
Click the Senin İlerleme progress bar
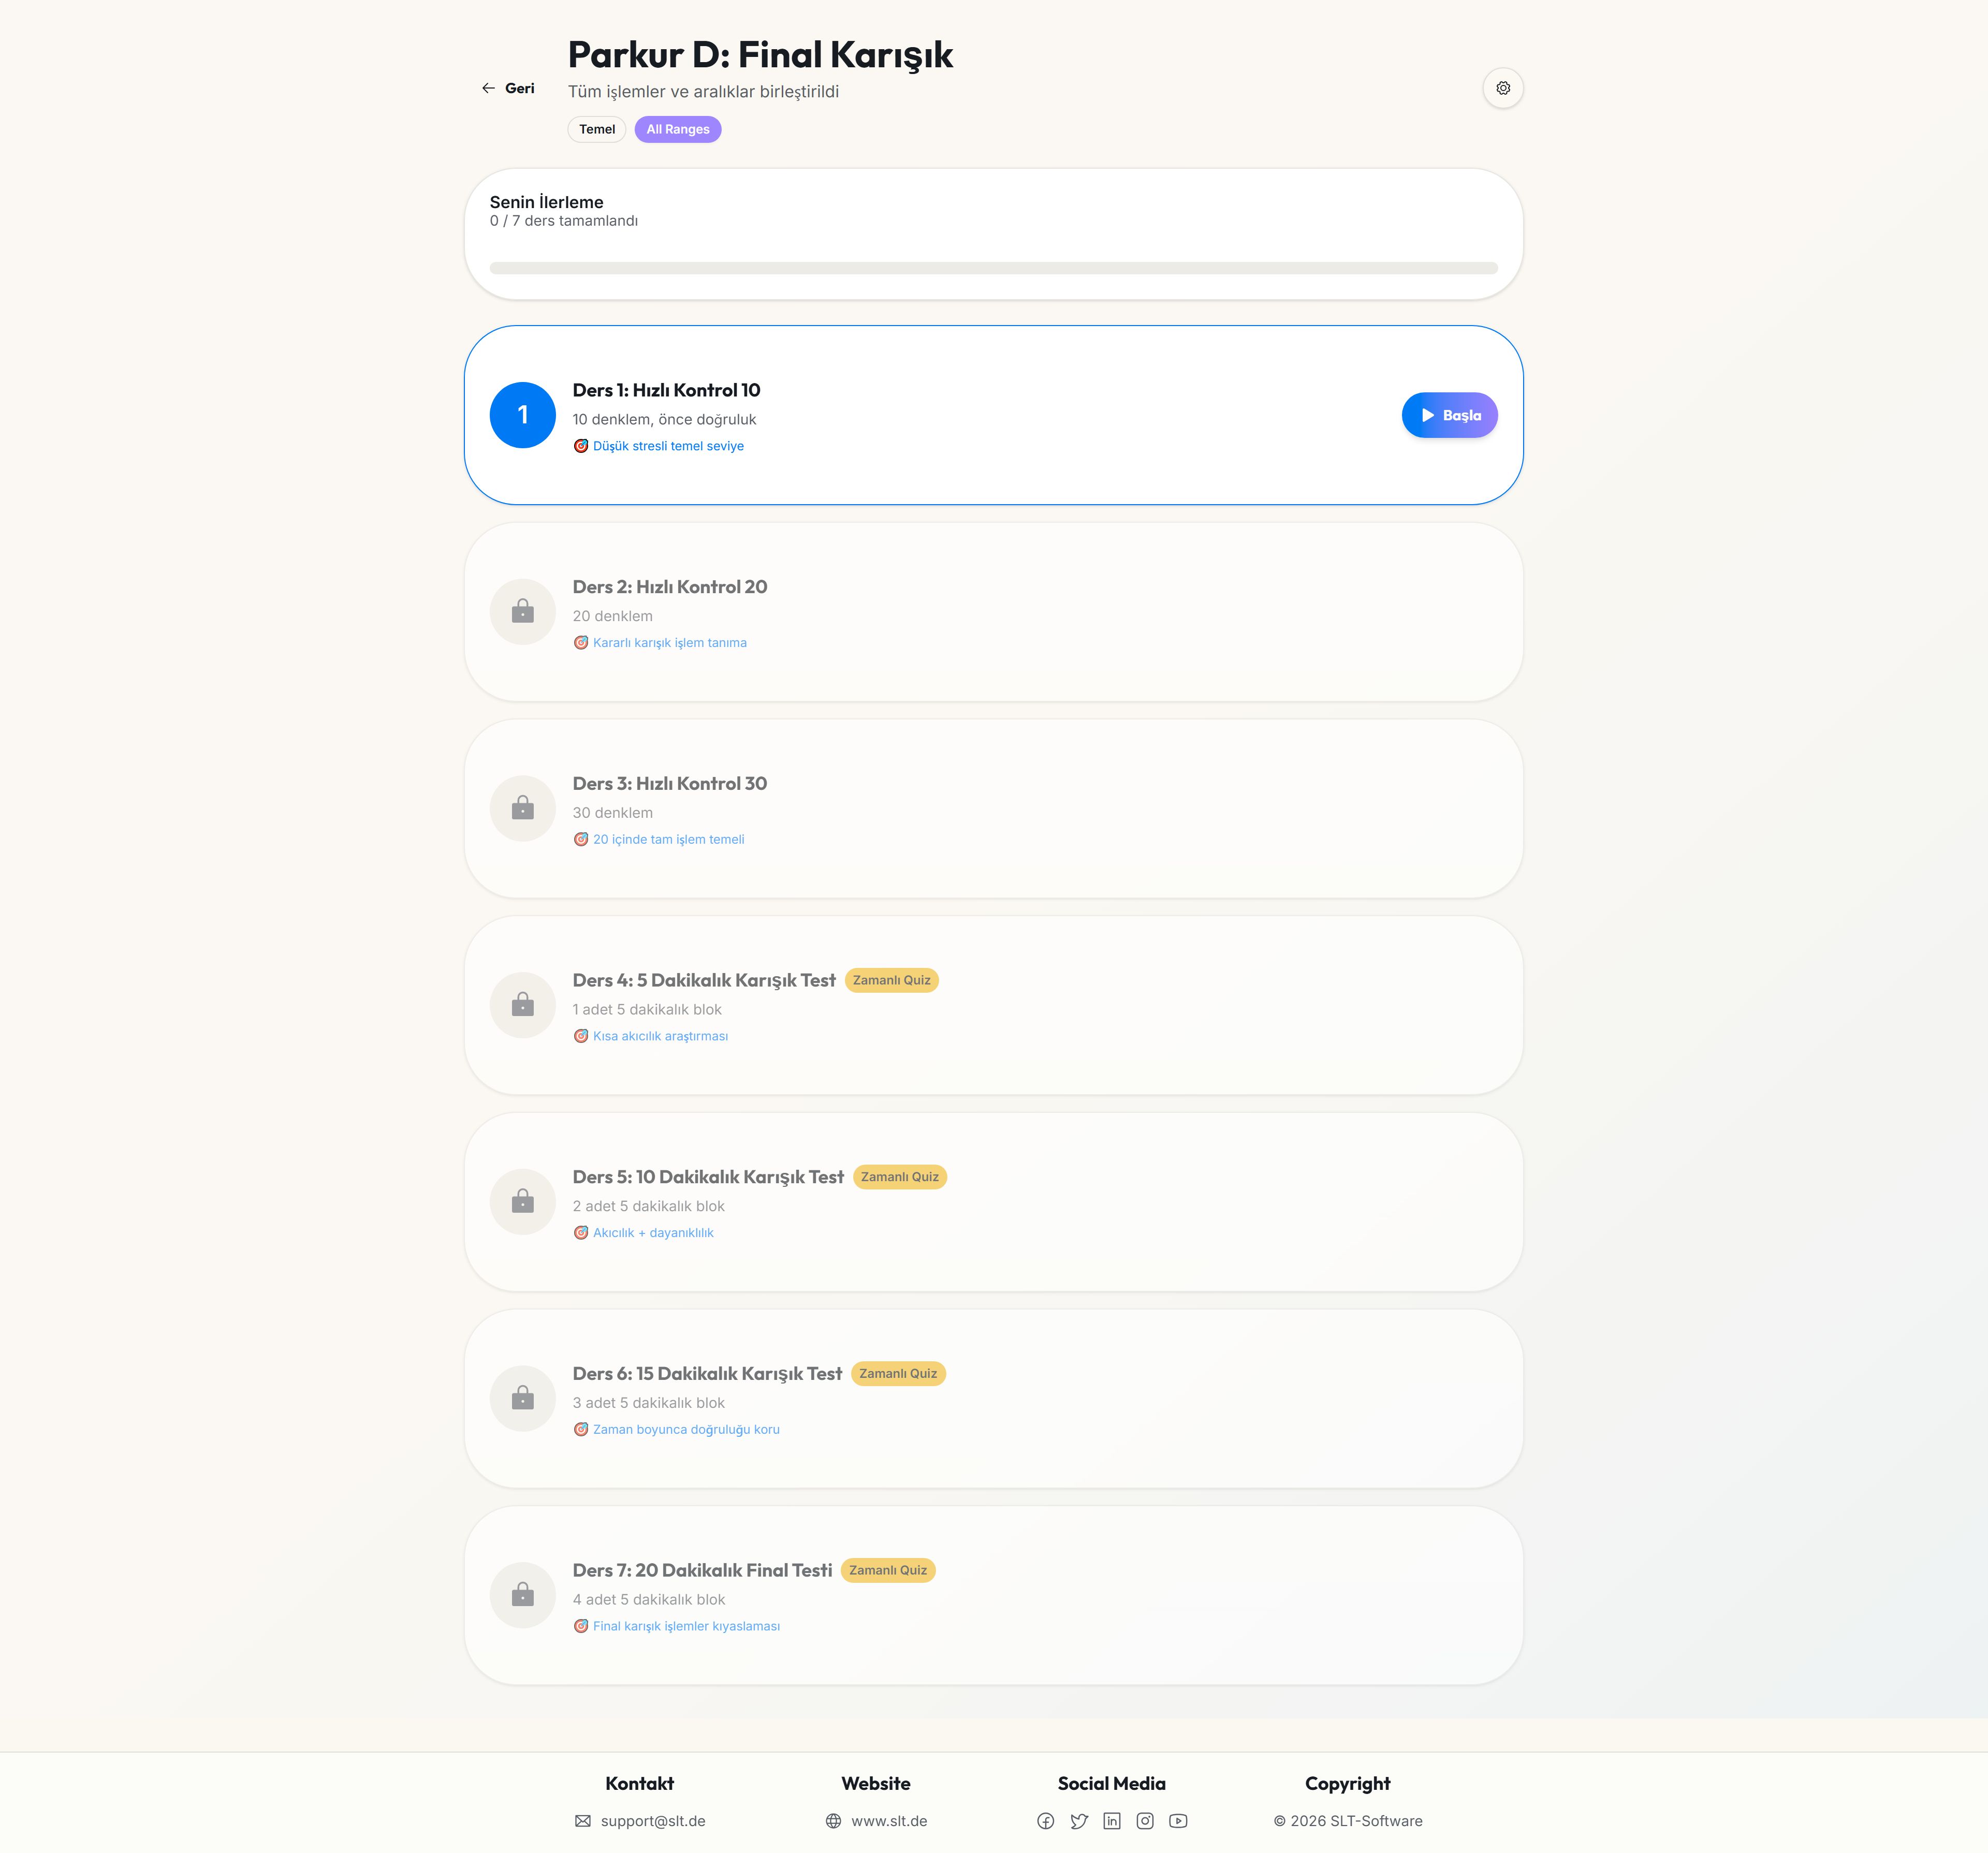[x=993, y=268]
